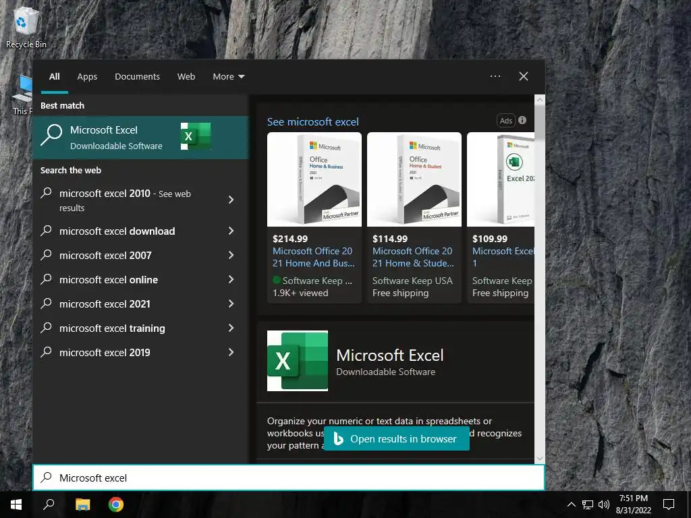Click the Software Keep USA seller text
The height and width of the screenshot is (518, 691).
(x=412, y=281)
